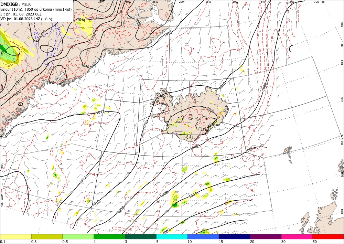The width and height of the screenshot is (344, 244).
Task: Click the purple 20–30 mm legend swatch
Action: point(266,236)
